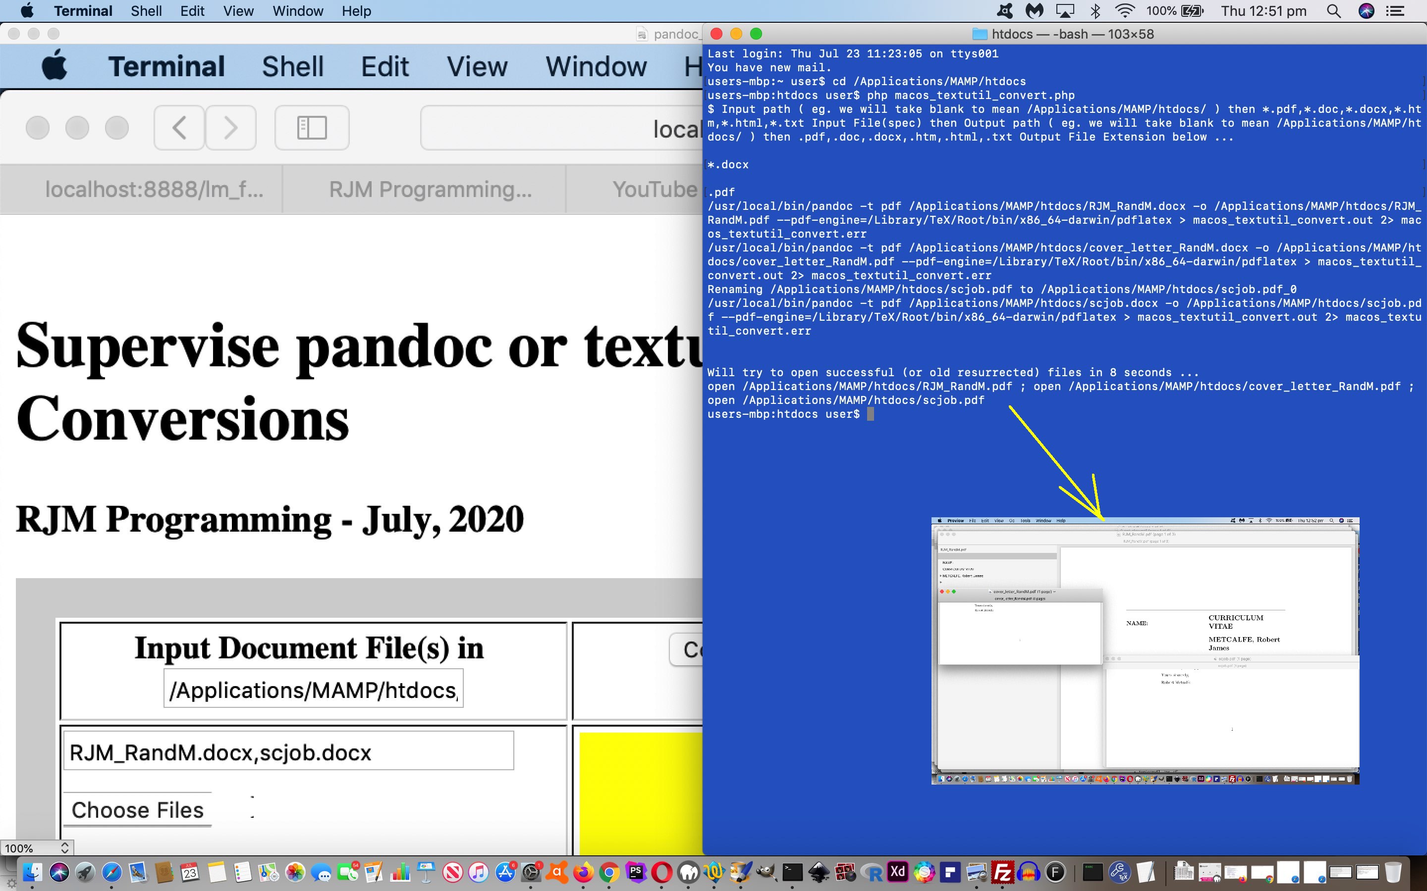Launch Google Chrome from the Dock

tap(609, 872)
